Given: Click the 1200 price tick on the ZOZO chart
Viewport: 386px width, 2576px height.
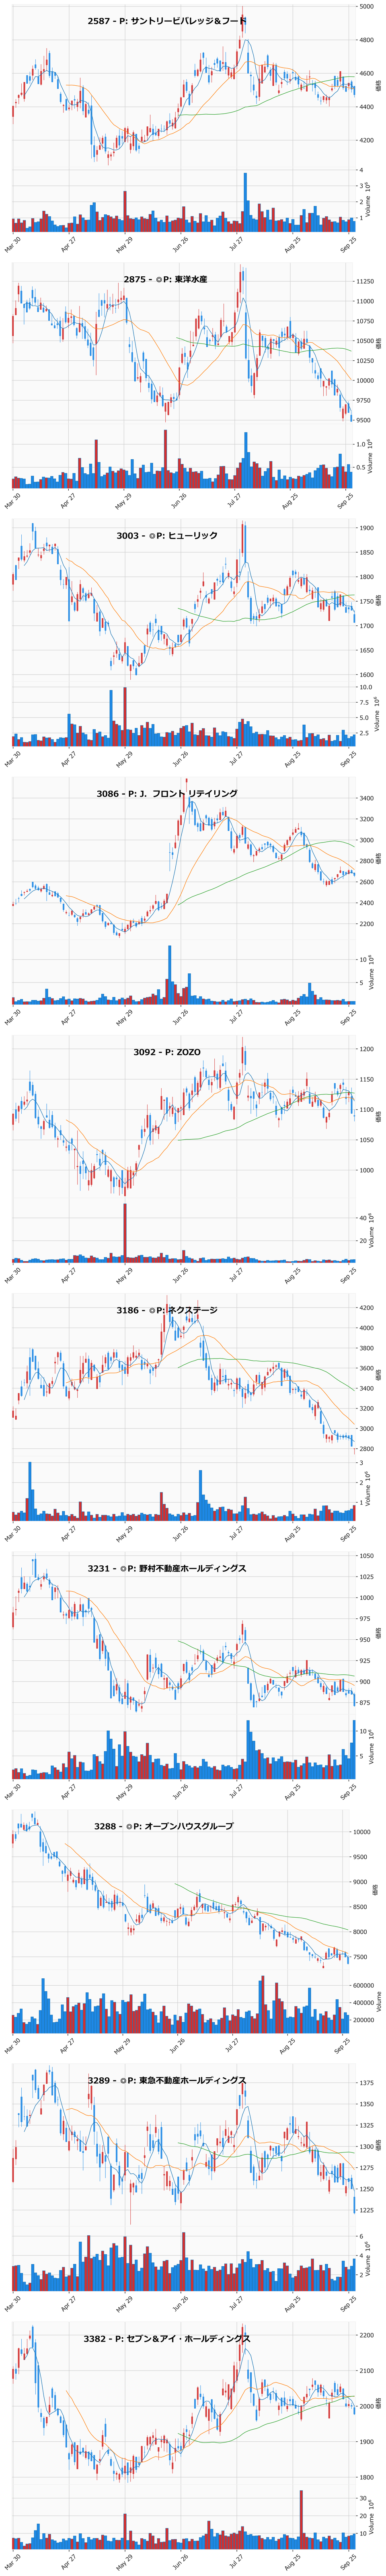Looking at the screenshot, I should (x=366, y=1049).
